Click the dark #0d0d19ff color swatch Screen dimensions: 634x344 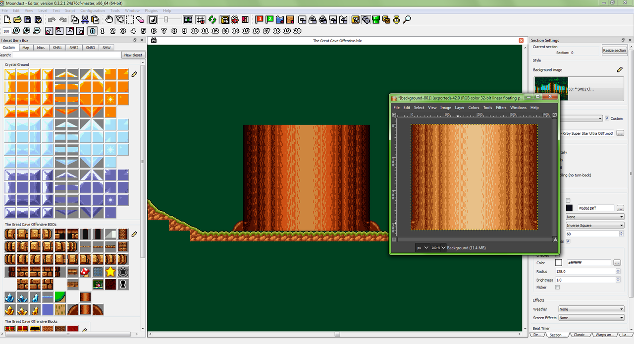click(x=569, y=208)
